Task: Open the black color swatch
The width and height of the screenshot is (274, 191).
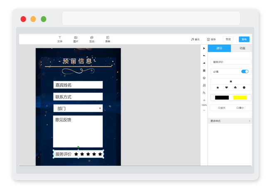Action: click(x=222, y=98)
